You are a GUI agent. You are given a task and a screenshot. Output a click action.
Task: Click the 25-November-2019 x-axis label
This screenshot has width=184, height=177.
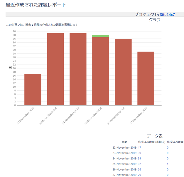[x=93, y=116]
